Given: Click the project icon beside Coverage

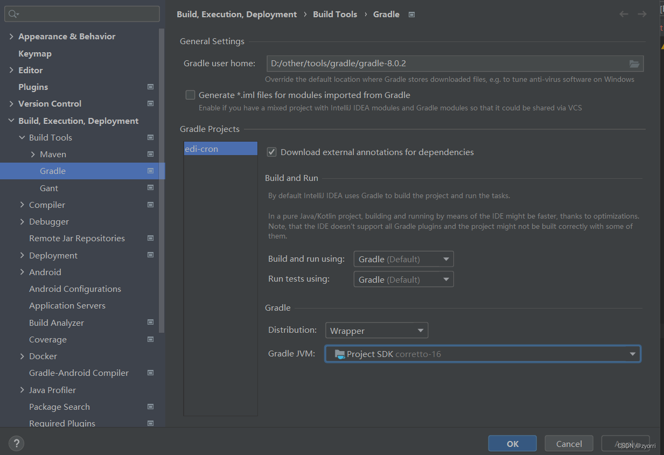Looking at the screenshot, I should pos(150,339).
